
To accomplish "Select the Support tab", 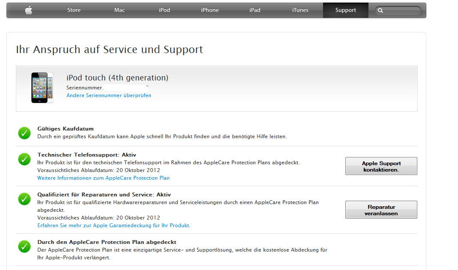I will pyautogui.click(x=346, y=10).
